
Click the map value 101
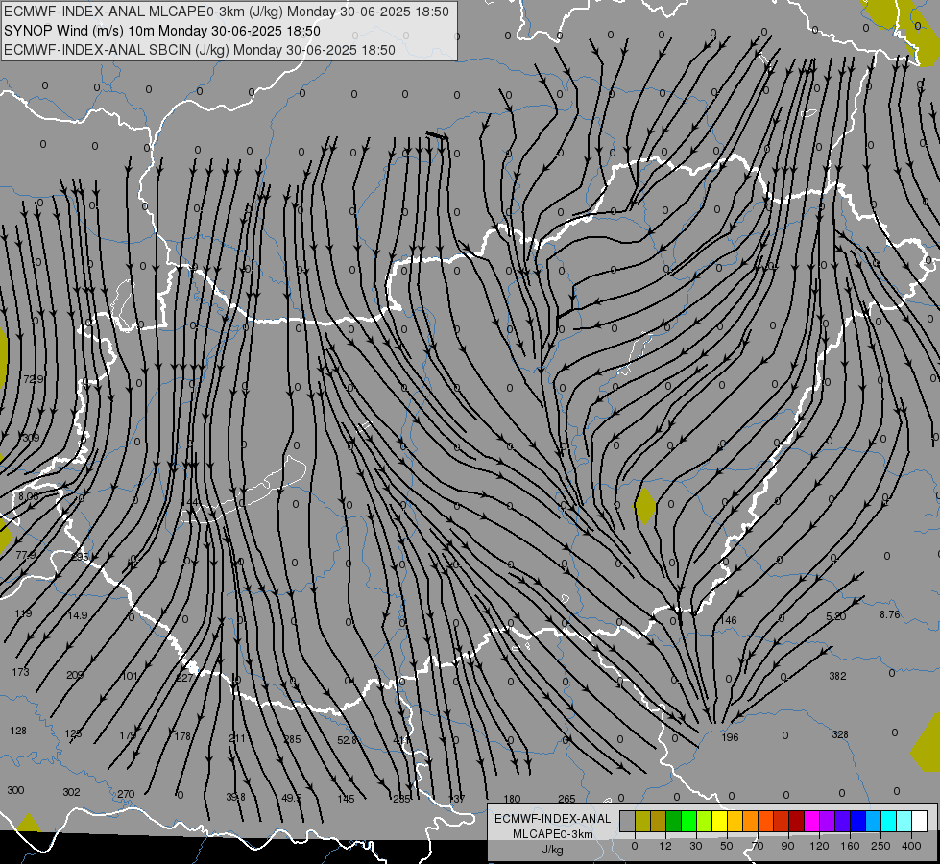click(x=130, y=676)
